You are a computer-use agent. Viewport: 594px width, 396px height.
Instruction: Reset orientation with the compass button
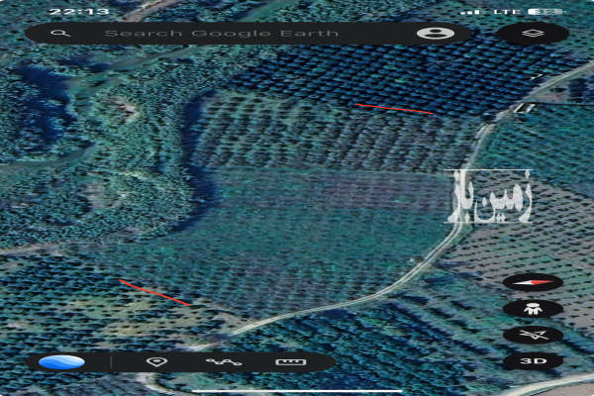533,283
